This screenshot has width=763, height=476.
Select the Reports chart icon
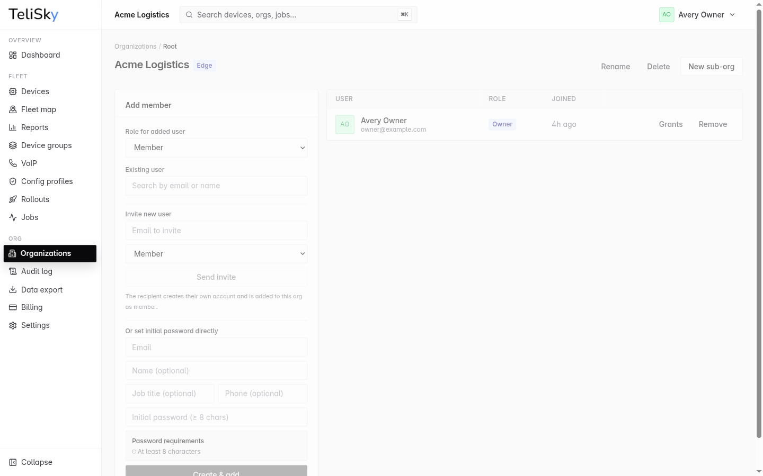tap(13, 127)
